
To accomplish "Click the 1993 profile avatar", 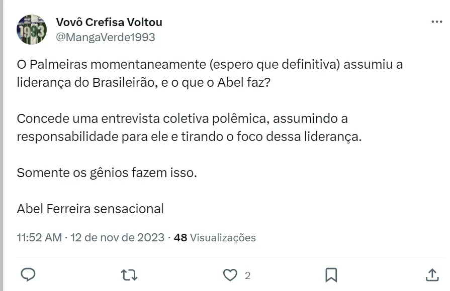I will [x=31, y=30].
